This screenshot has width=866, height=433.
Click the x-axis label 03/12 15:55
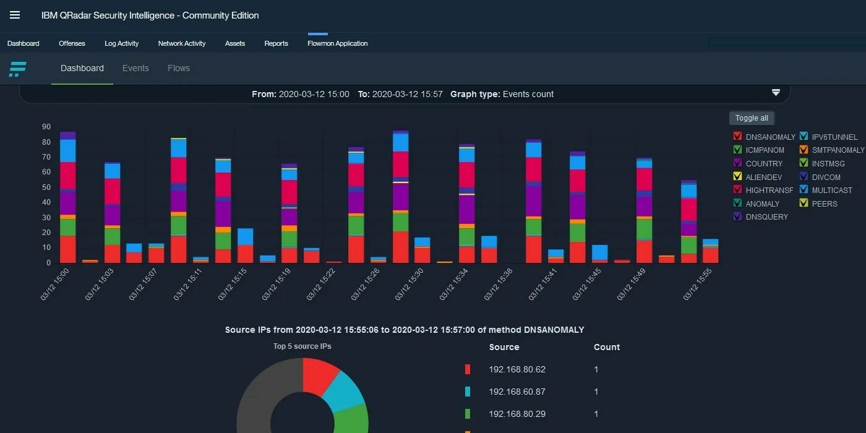[x=698, y=286]
